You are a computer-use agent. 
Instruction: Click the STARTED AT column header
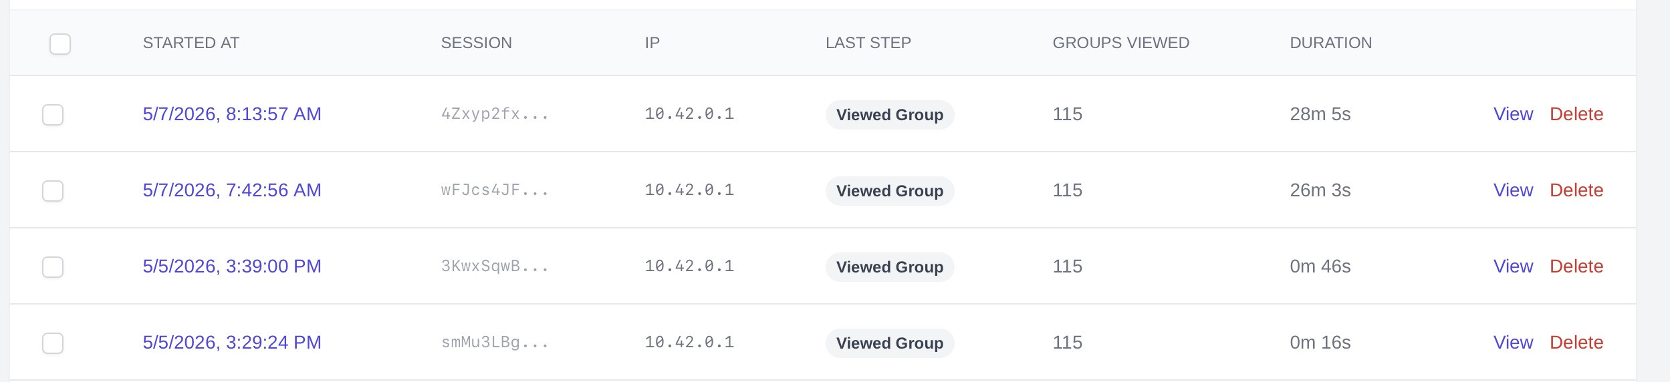(x=191, y=43)
